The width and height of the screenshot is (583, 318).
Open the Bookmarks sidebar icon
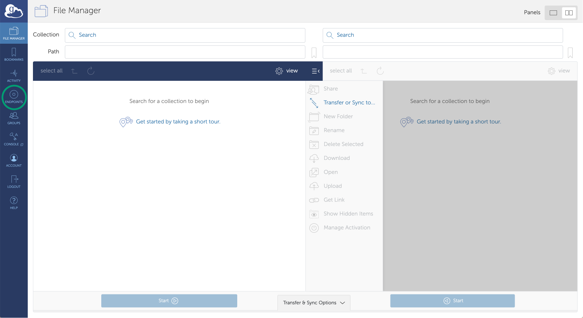(14, 54)
